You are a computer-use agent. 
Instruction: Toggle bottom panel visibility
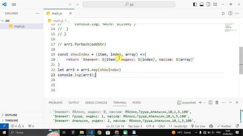(x=202, y=4)
